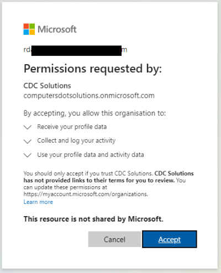Click the 'Permissions requested by:' heading
The image size is (221, 273).
pos(93,69)
